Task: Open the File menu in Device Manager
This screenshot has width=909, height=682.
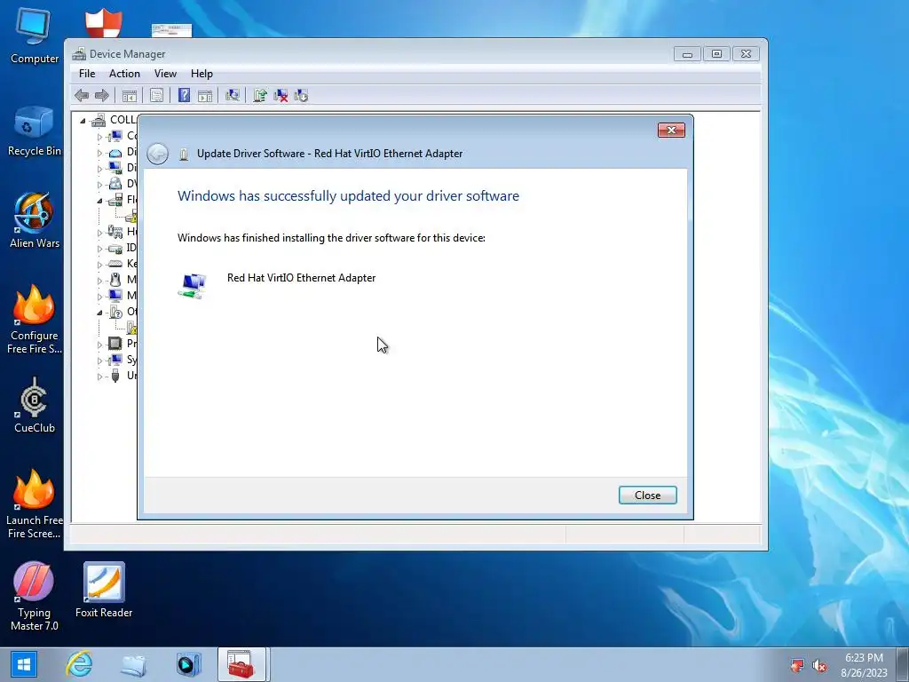Action: coord(87,74)
